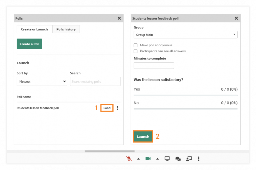Unmute the microphone
Image resolution: width=256 pixels, height=170 pixels.
click(129, 159)
